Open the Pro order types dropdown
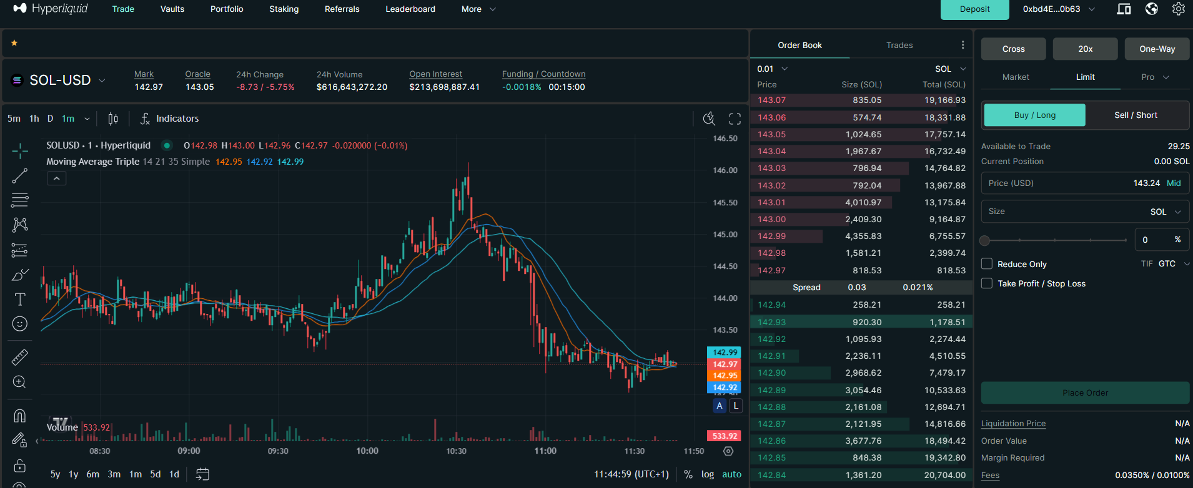Viewport: 1193px width, 488px height. pos(1155,77)
